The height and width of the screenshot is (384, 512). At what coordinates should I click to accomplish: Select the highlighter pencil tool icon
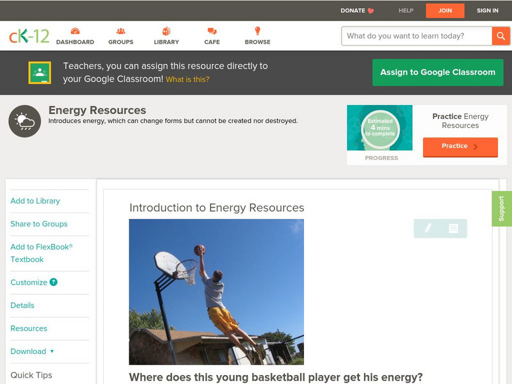point(428,228)
